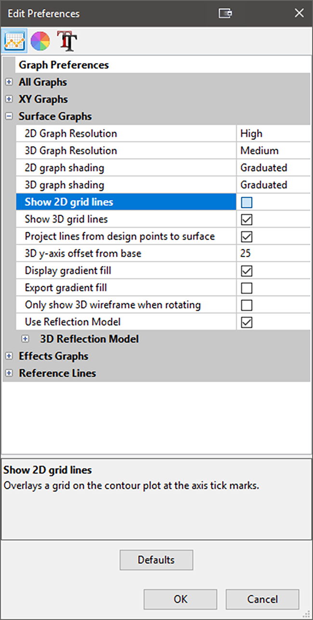Collapse the Surface Graphs section
This screenshot has height=620, width=313.
click(9, 116)
